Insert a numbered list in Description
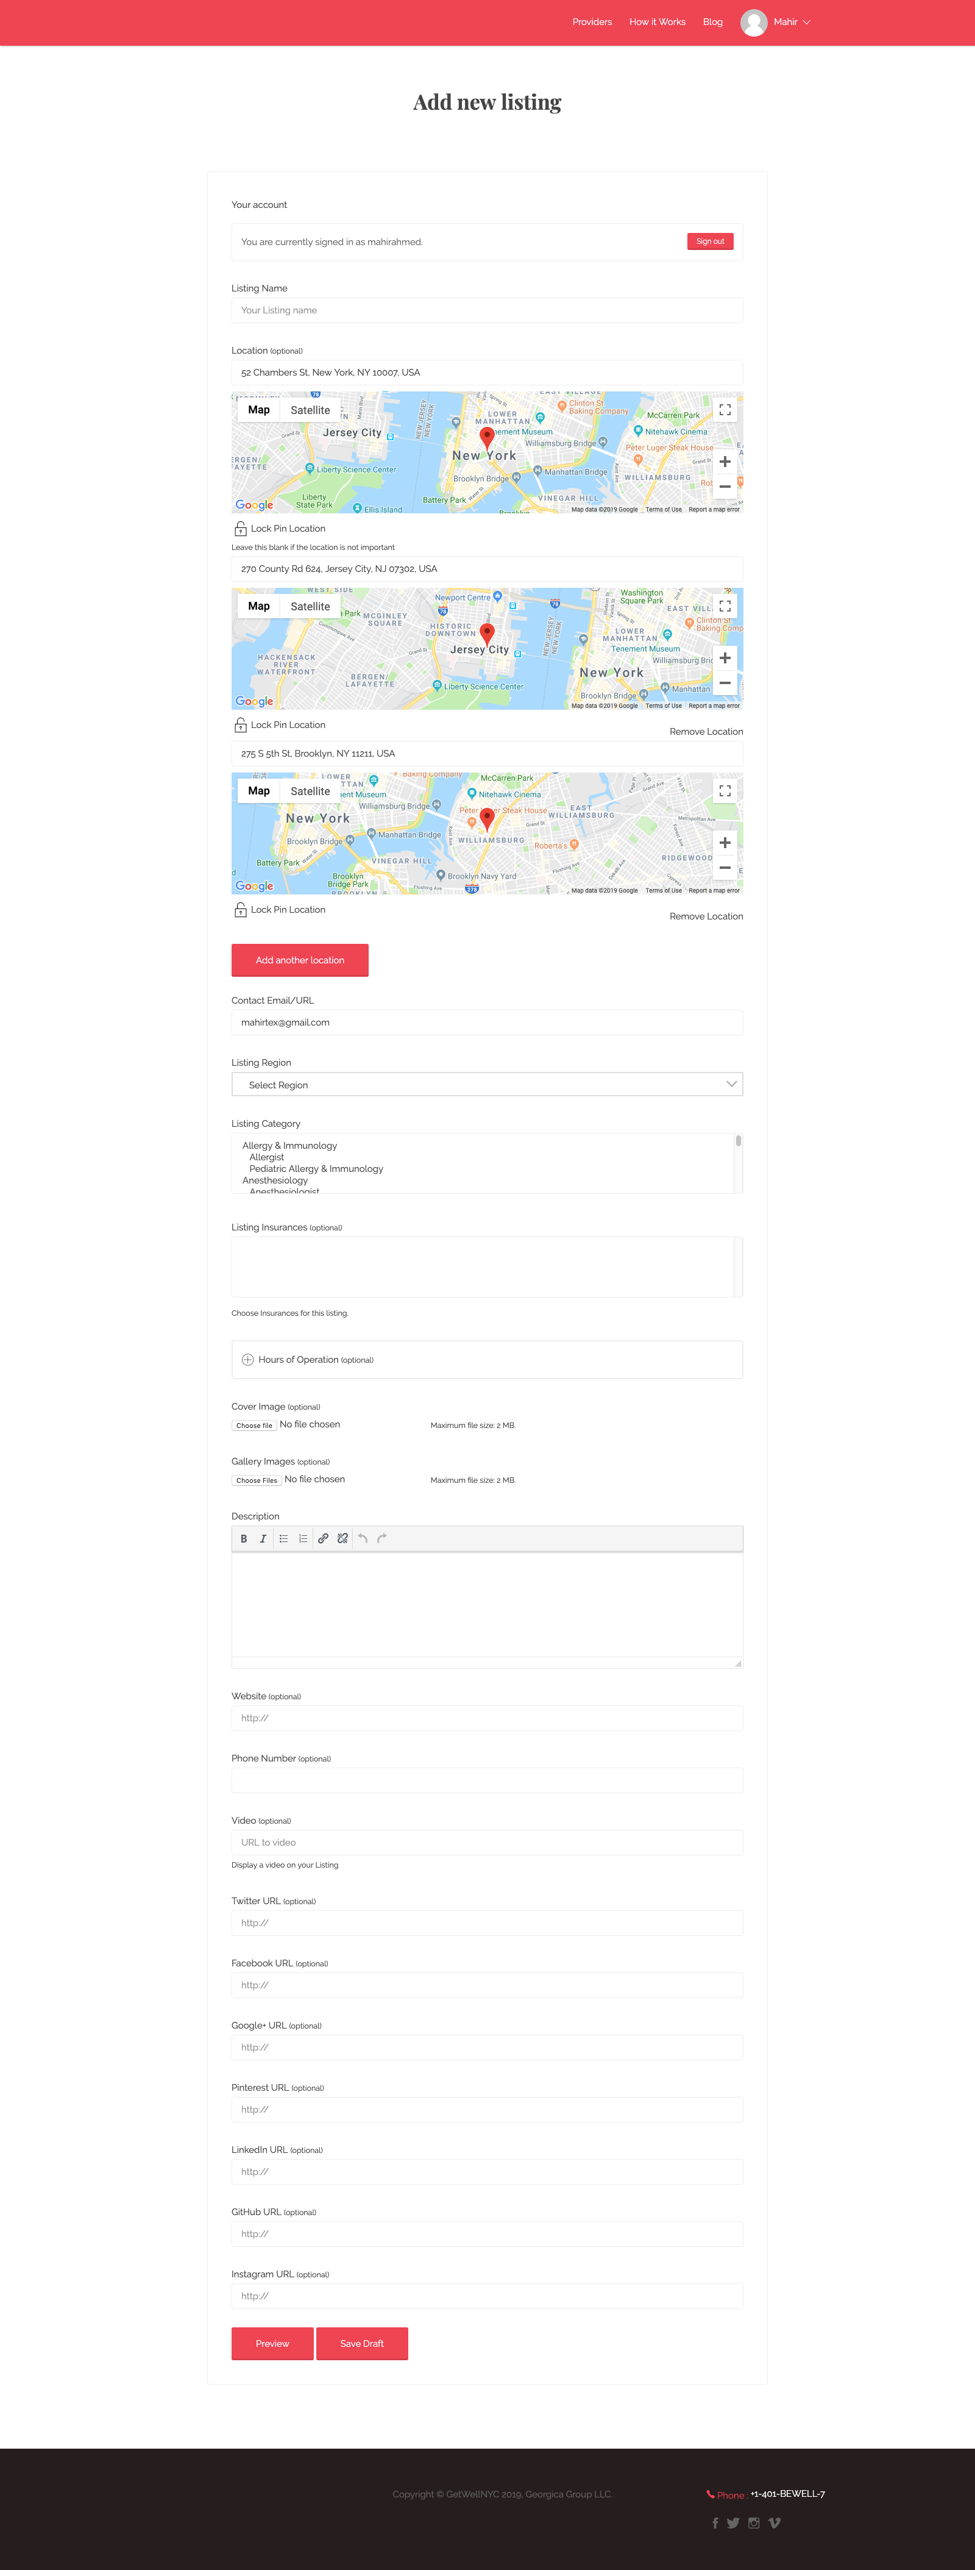 (x=303, y=1538)
